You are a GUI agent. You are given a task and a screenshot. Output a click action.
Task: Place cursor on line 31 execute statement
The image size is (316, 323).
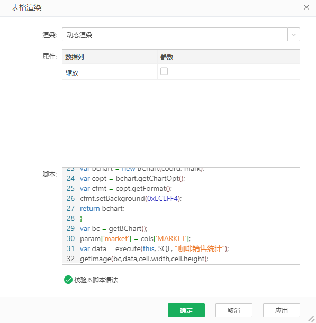[x=154, y=248]
